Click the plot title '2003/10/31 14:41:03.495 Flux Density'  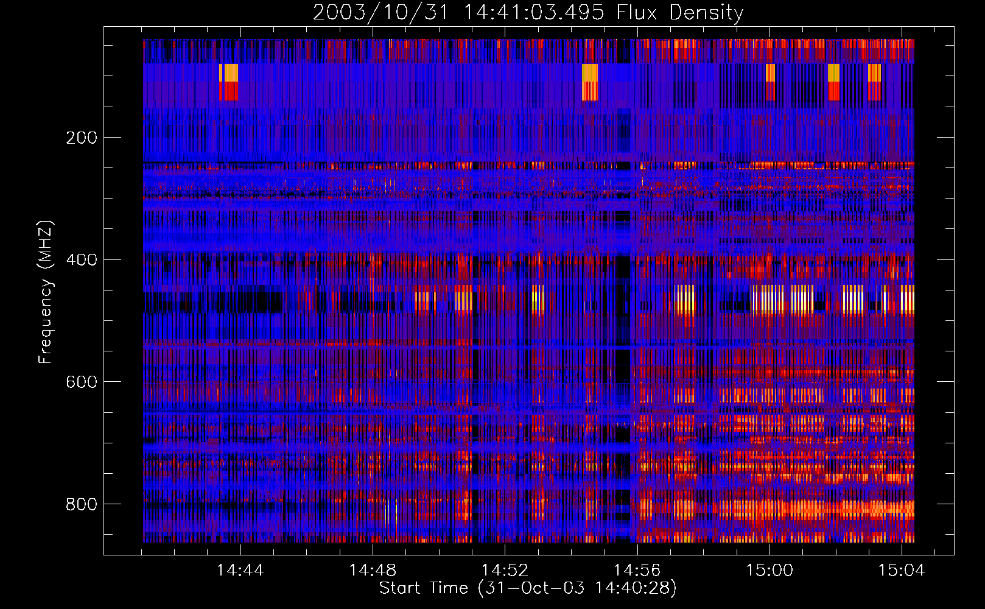point(528,13)
